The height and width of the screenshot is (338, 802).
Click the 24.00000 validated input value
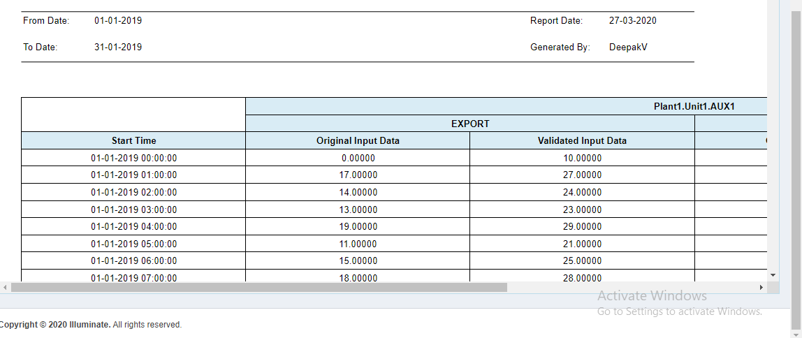582,192
